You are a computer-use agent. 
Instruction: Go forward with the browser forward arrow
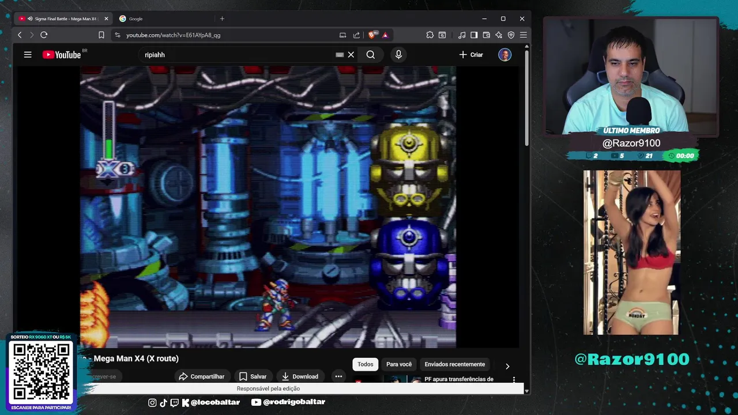[x=32, y=35]
